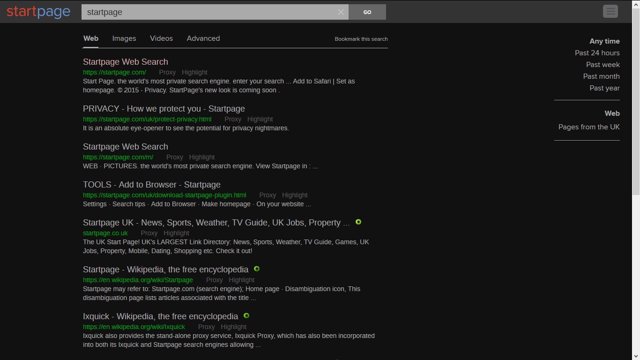This screenshot has height=360, width=640.
Task: Show Pages from the UK
Action: [x=589, y=127]
